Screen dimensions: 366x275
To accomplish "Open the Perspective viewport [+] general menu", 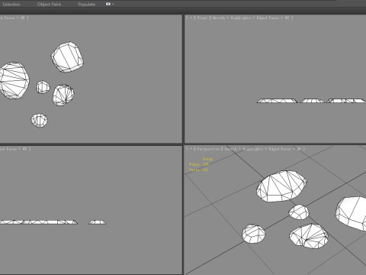I will 191,149.
